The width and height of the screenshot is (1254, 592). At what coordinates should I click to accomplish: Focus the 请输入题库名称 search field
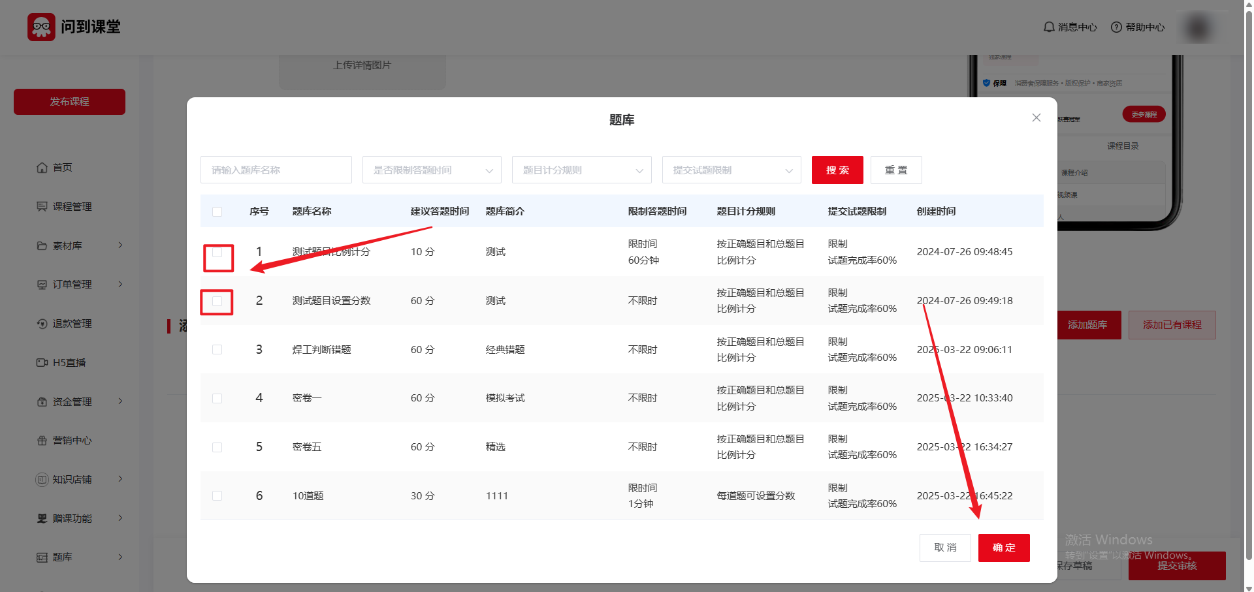tap(276, 170)
